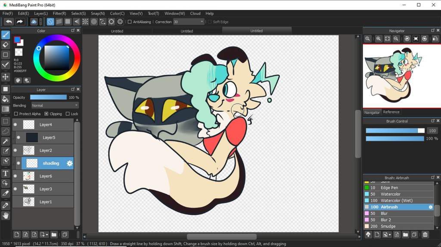Select the Gradient tool

pyautogui.click(x=6, y=109)
